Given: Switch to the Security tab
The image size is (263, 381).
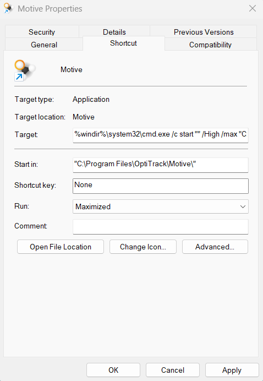Looking at the screenshot, I should coord(42,32).
